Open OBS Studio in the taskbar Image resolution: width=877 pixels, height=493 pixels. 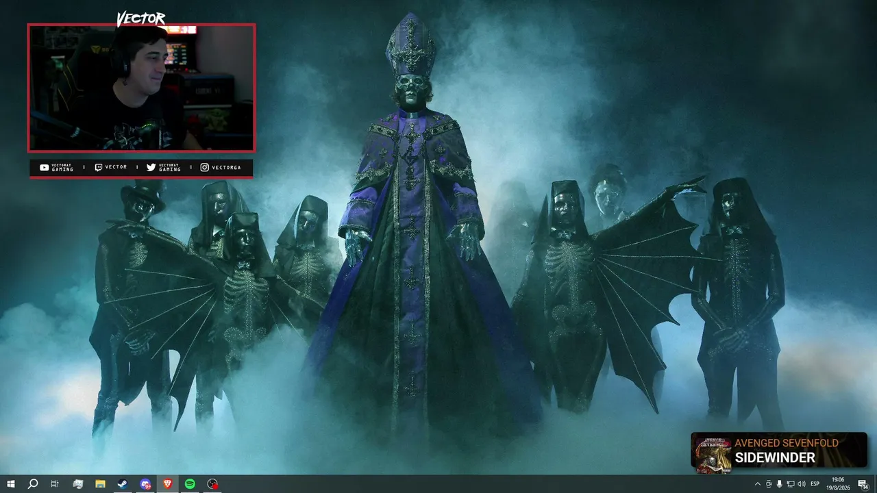[212, 484]
